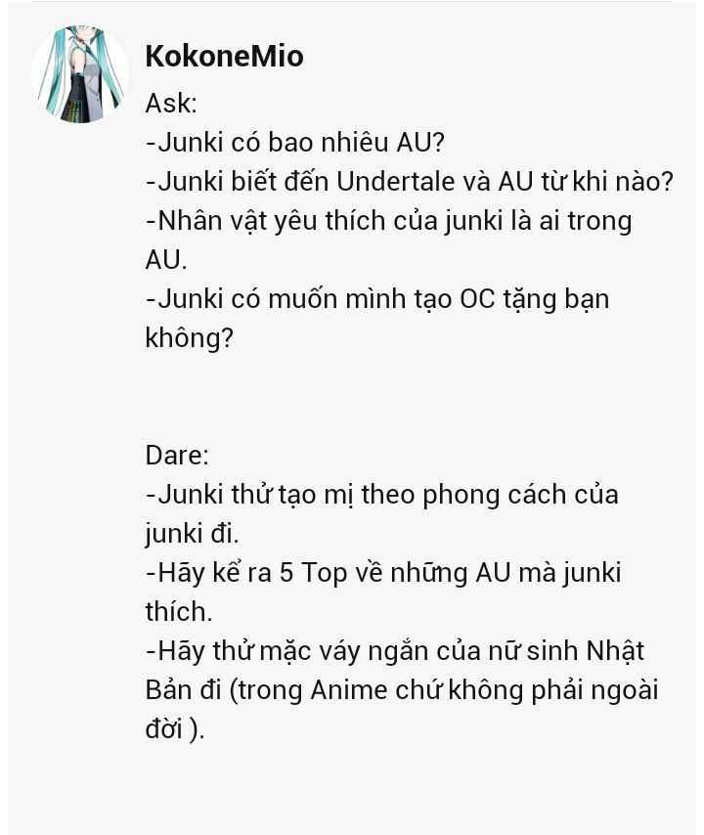Click the text 'junki đi.'
This screenshot has width=704, height=835.
click(x=192, y=534)
